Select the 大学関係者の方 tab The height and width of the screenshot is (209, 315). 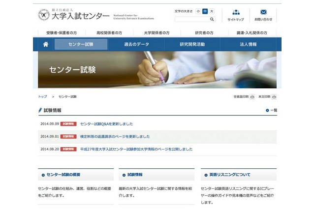click(x=157, y=33)
